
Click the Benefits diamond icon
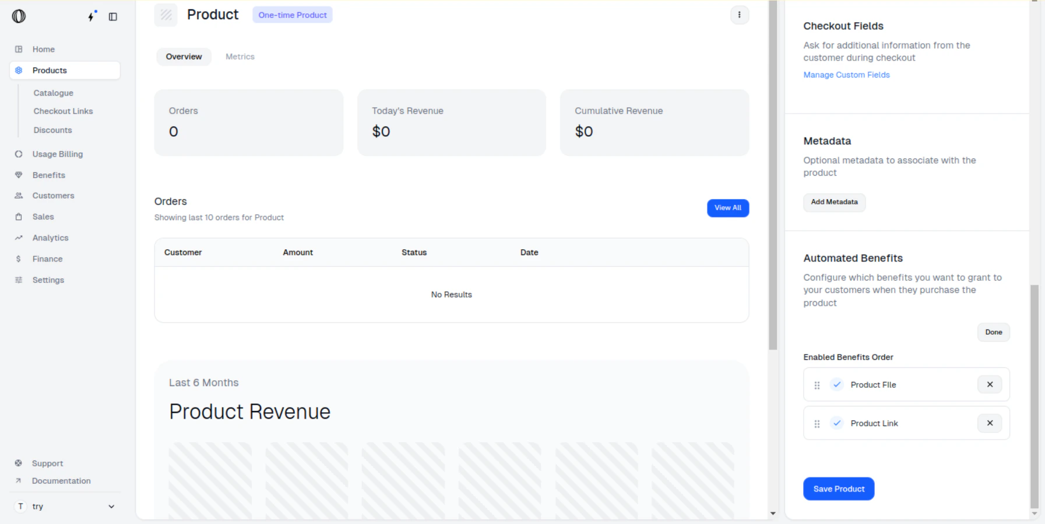[19, 175]
